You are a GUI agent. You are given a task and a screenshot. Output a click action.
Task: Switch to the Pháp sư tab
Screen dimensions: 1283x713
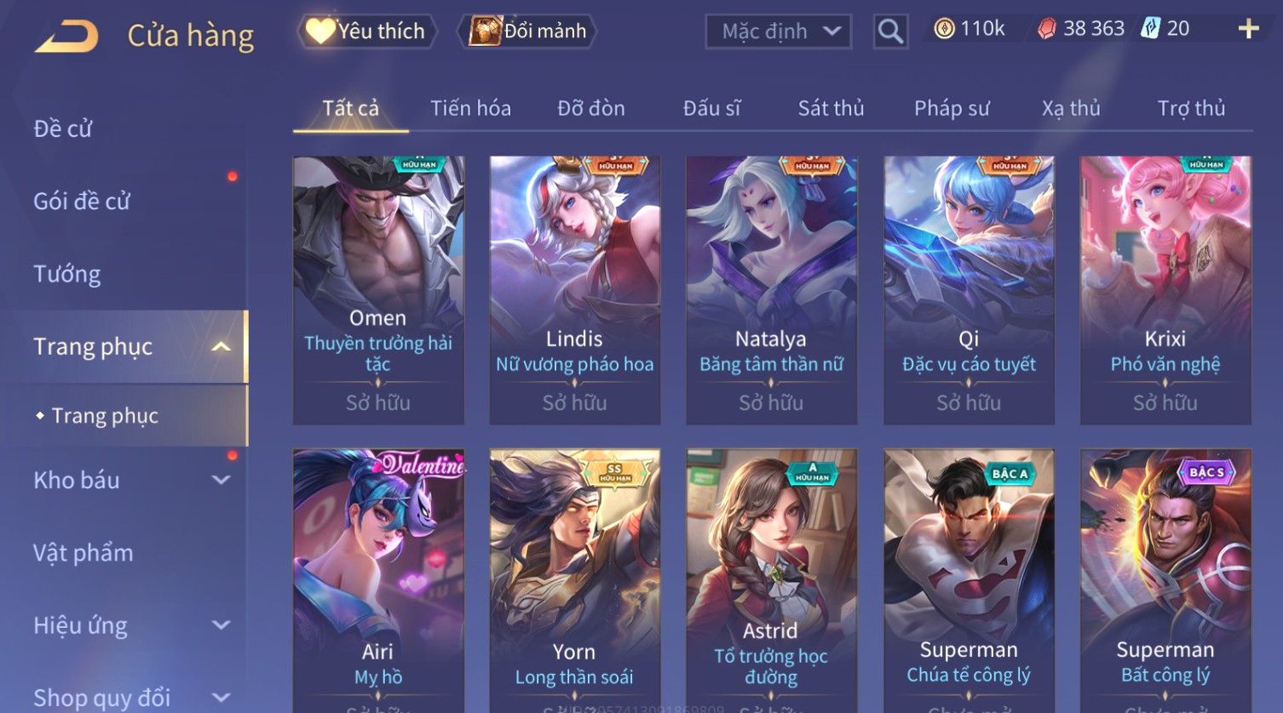pyautogui.click(x=952, y=108)
